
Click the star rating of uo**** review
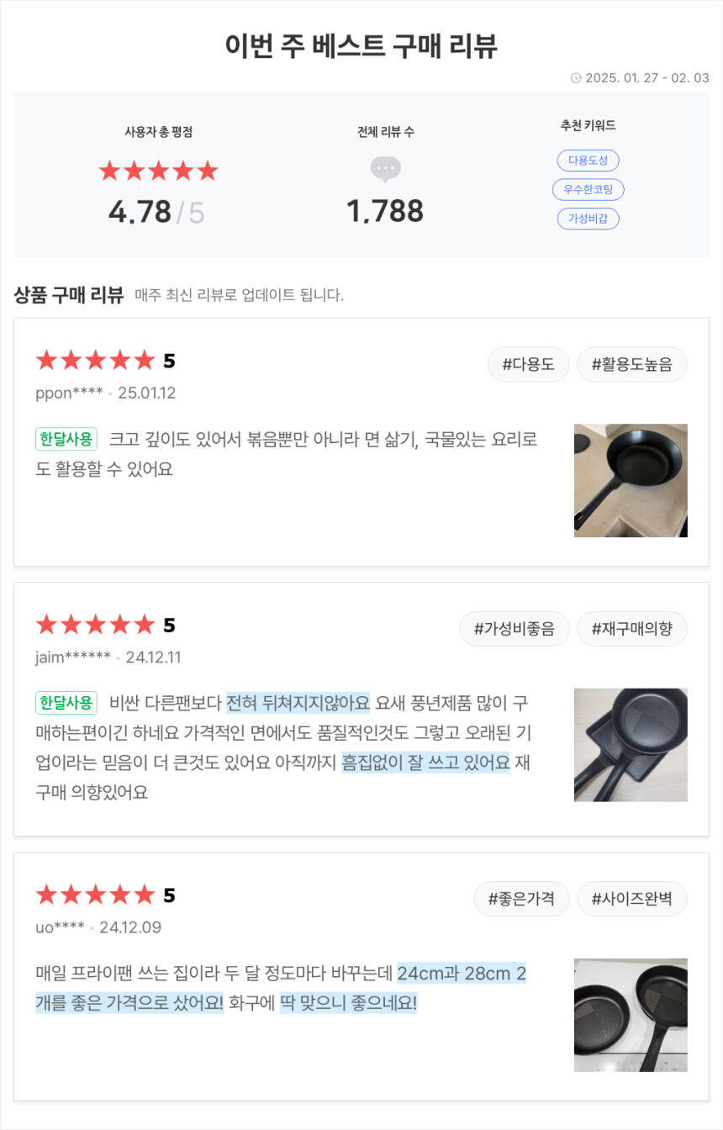coord(95,895)
